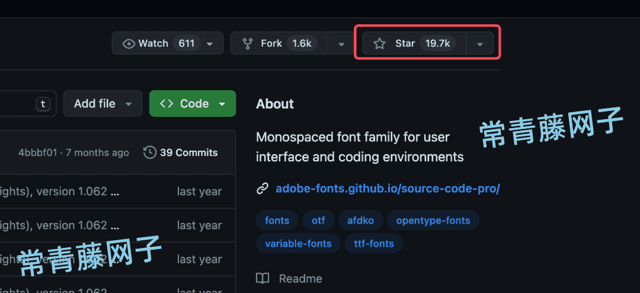Click the Watch eye icon
This screenshot has height=293, width=640.
pyautogui.click(x=129, y=43)
